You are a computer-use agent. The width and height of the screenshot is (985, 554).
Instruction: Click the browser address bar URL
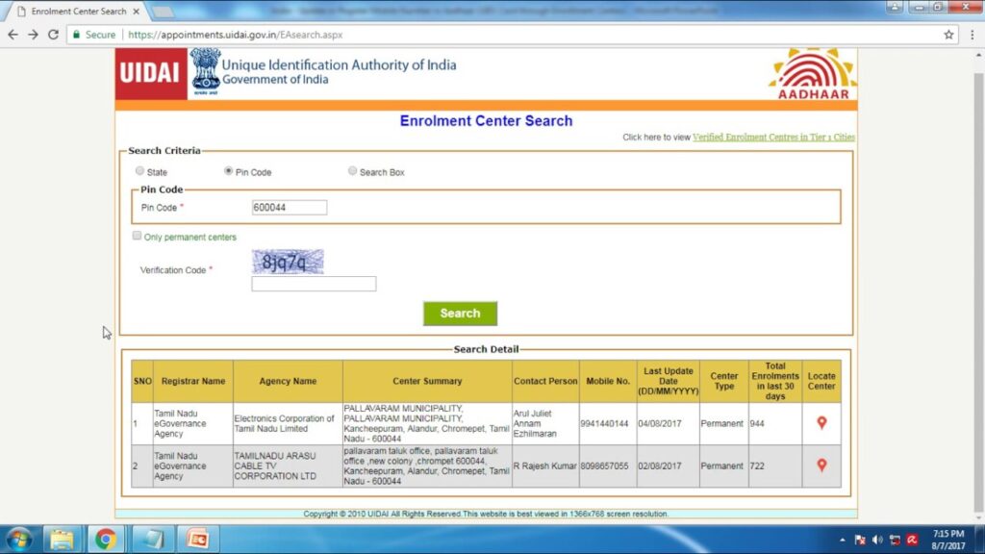coord(235,35)
